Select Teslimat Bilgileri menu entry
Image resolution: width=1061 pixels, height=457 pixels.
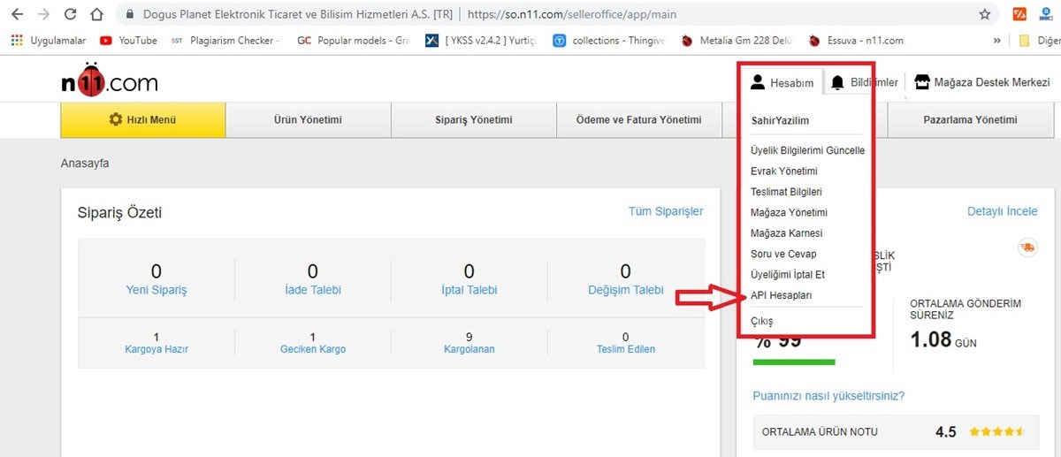786,192
